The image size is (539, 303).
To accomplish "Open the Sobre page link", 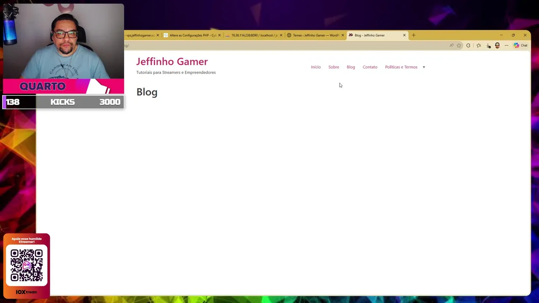I will [334, 67].
